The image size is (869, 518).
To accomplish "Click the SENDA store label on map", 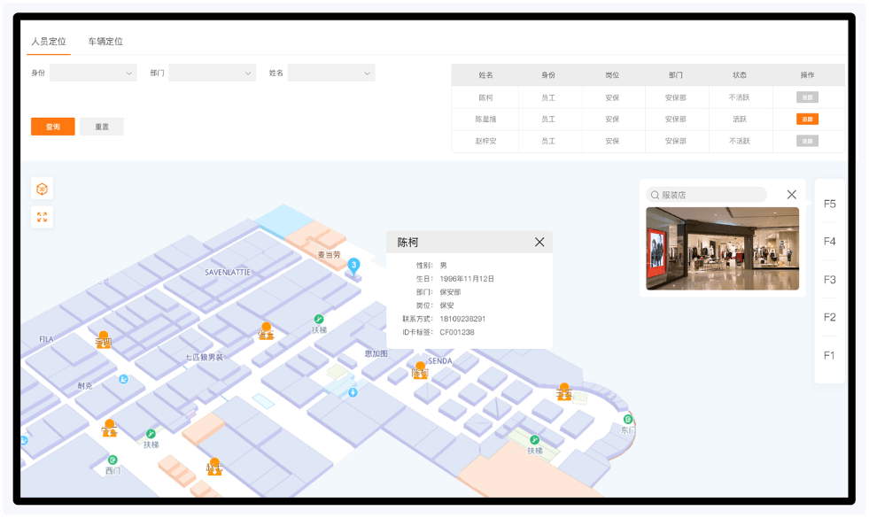I will click(440, 361).
